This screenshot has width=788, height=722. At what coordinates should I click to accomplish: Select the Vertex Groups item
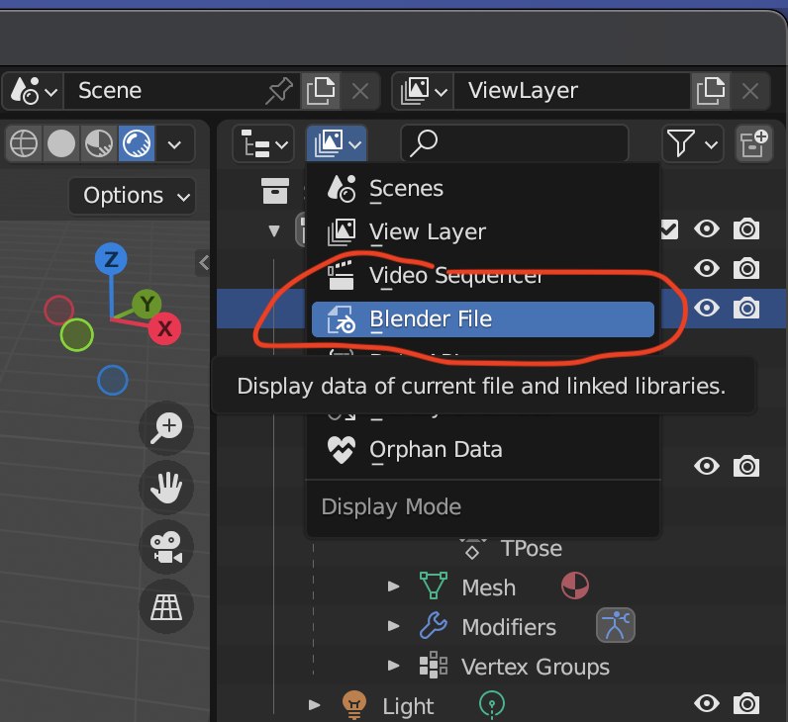pyautogui.click(x=536, y=668)
